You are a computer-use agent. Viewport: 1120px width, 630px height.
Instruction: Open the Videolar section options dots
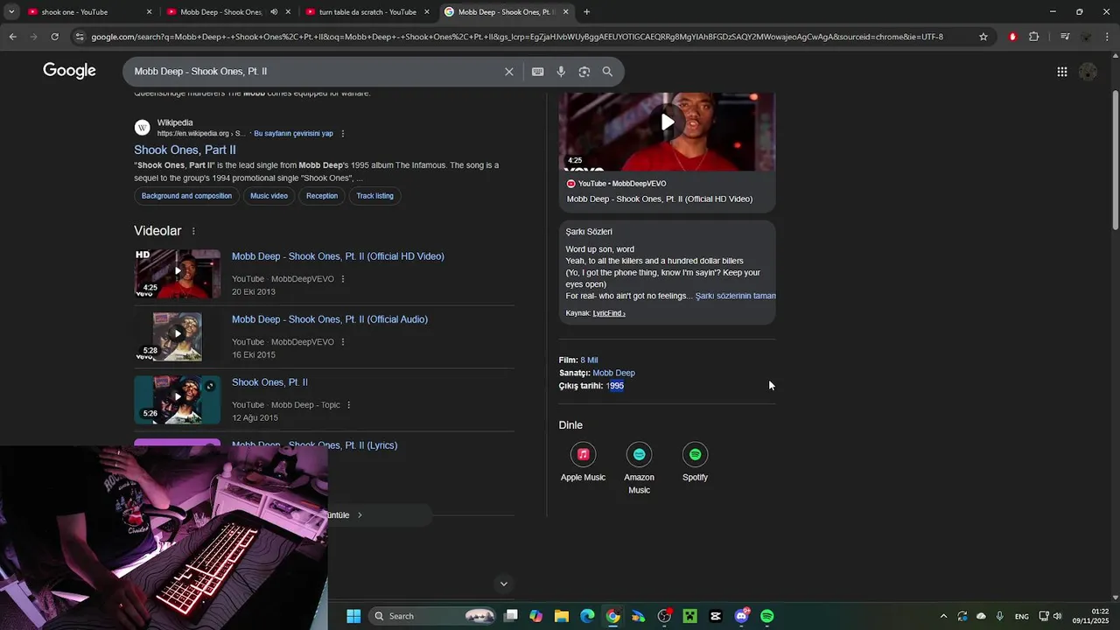click(193, 231)
